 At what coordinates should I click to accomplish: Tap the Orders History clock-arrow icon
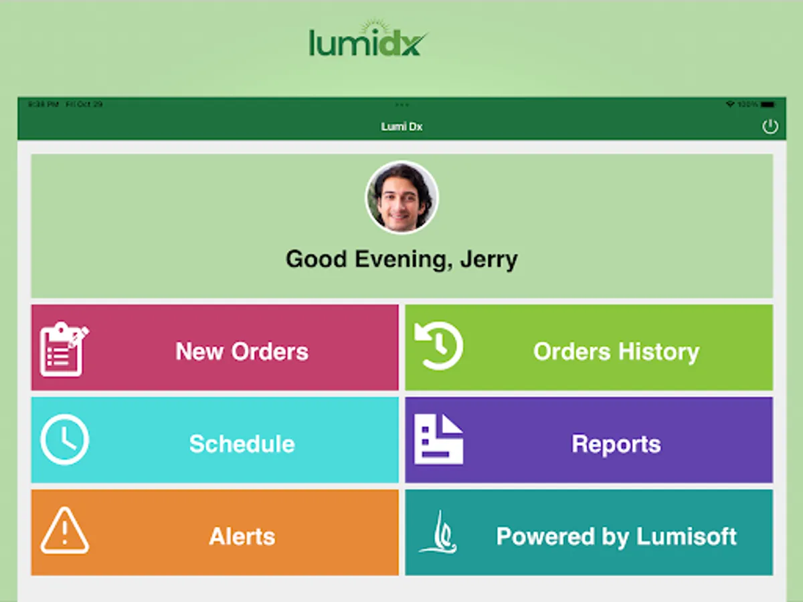(x=439, y=346)
